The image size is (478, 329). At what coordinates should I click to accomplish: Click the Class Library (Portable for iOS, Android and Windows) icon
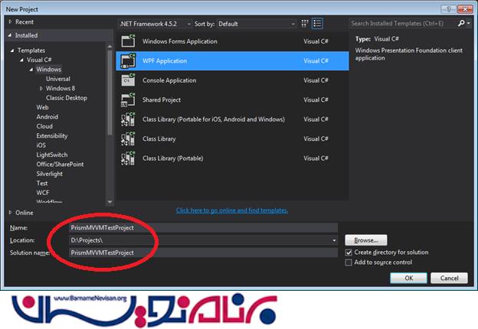coord(128,119)
